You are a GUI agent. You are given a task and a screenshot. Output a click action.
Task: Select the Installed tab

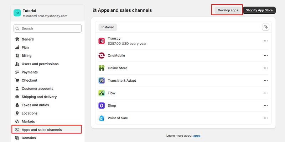(x=108, y=27)
